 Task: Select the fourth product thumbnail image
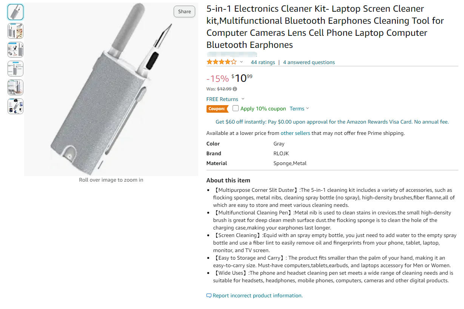pos(15,69)
